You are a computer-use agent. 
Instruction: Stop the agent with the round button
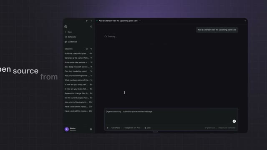(234, 121)
